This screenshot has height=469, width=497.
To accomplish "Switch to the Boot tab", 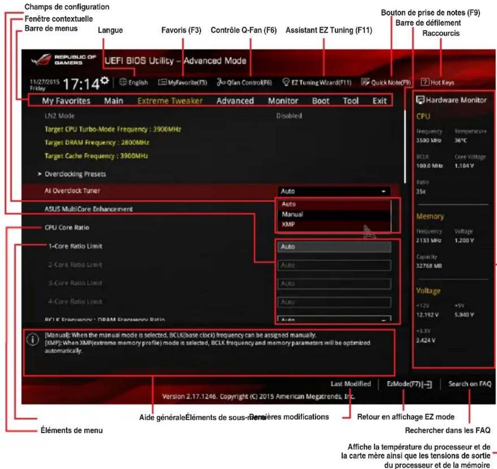I will click(321, 100).
